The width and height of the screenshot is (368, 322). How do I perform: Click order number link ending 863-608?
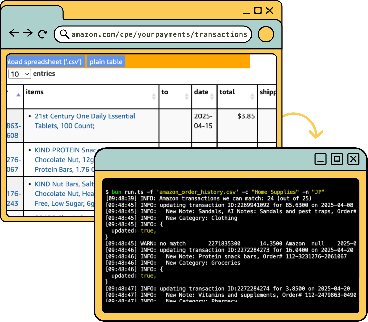(13, 131)
